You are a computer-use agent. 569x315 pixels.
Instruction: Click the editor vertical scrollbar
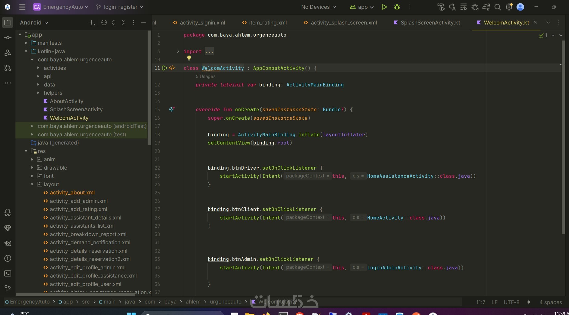coord(563,136)
